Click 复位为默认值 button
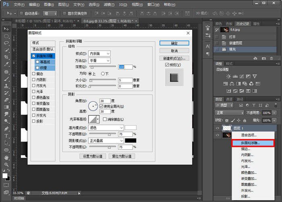This screenshot has width=282, height=202. pos(122,156)
